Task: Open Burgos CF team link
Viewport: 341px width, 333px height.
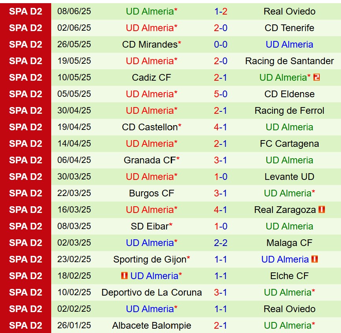Action: (x=152, y=193)
